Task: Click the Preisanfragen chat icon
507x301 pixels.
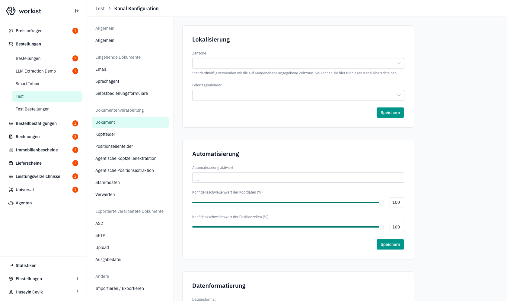Action: [x=11, y=31]
